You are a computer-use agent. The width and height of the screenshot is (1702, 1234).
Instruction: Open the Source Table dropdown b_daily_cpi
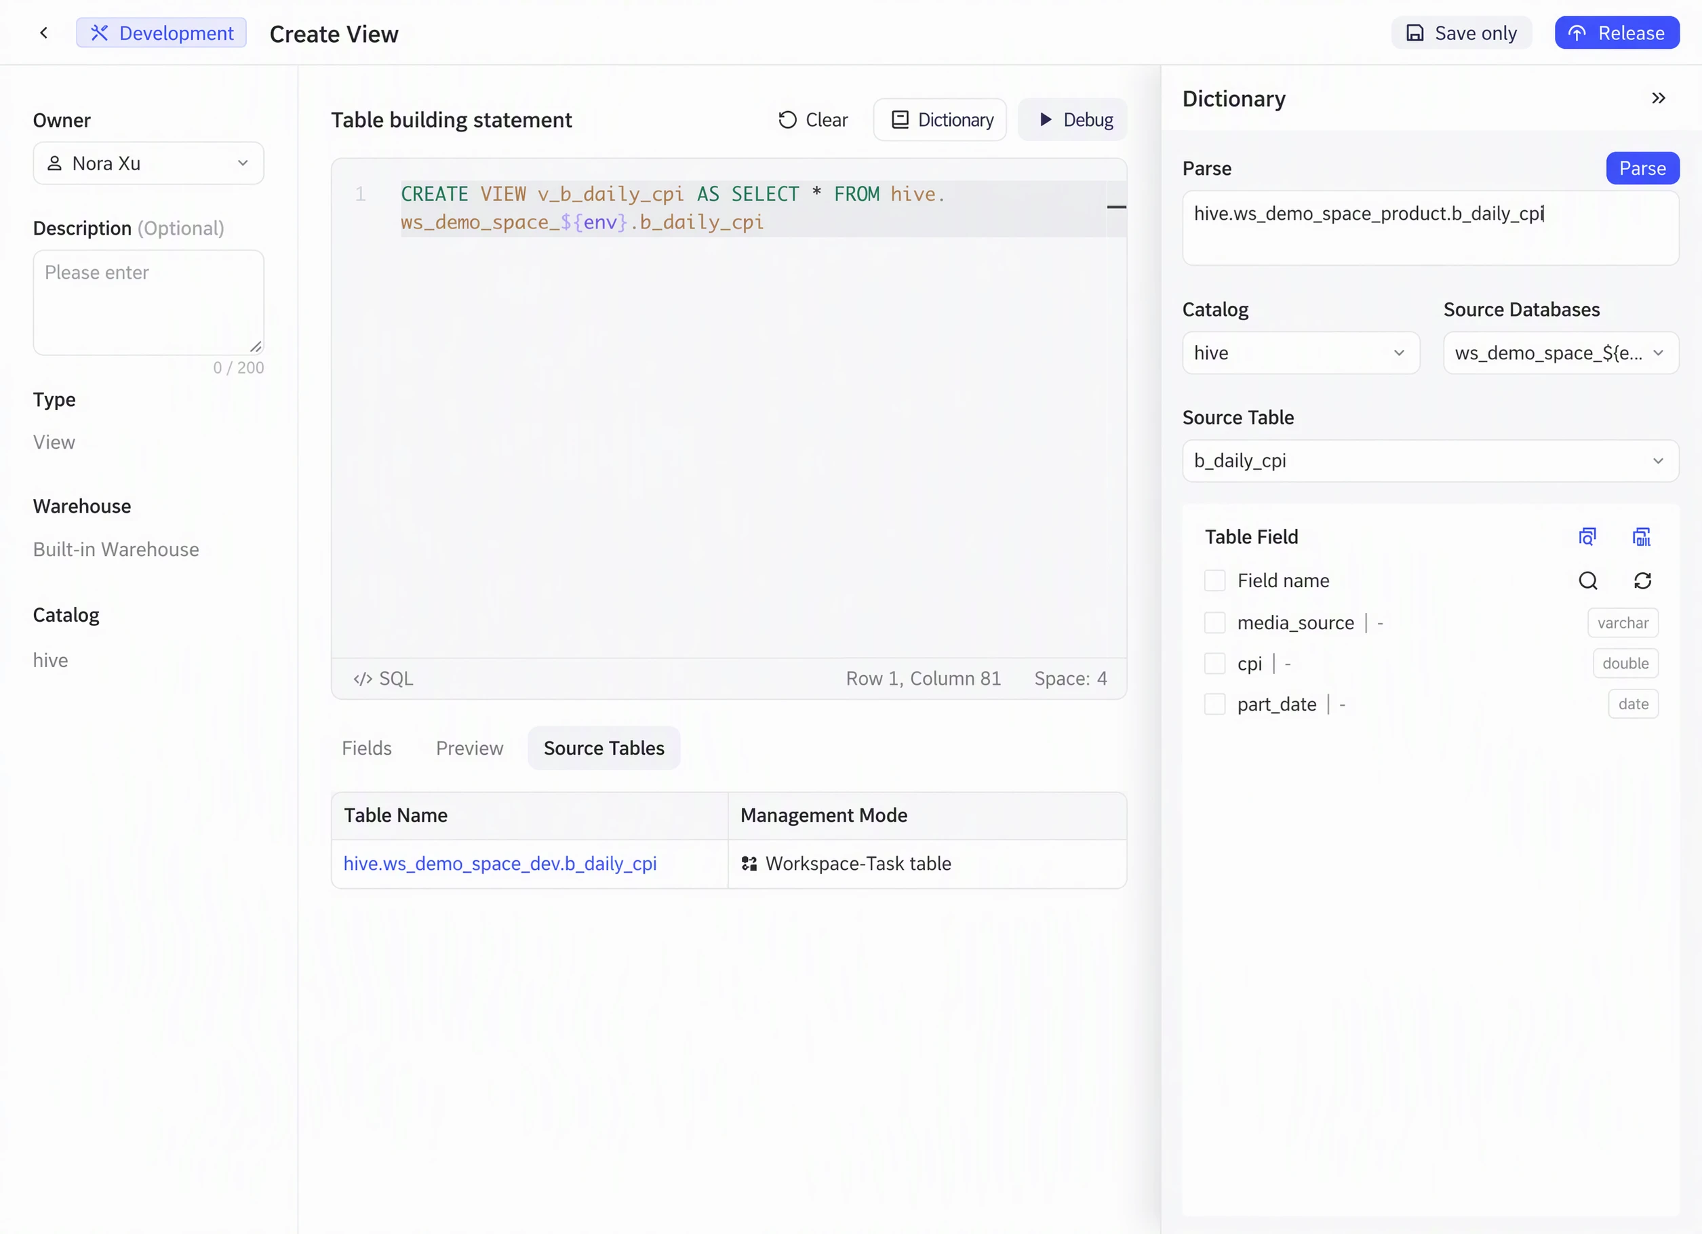[1430, 461]
